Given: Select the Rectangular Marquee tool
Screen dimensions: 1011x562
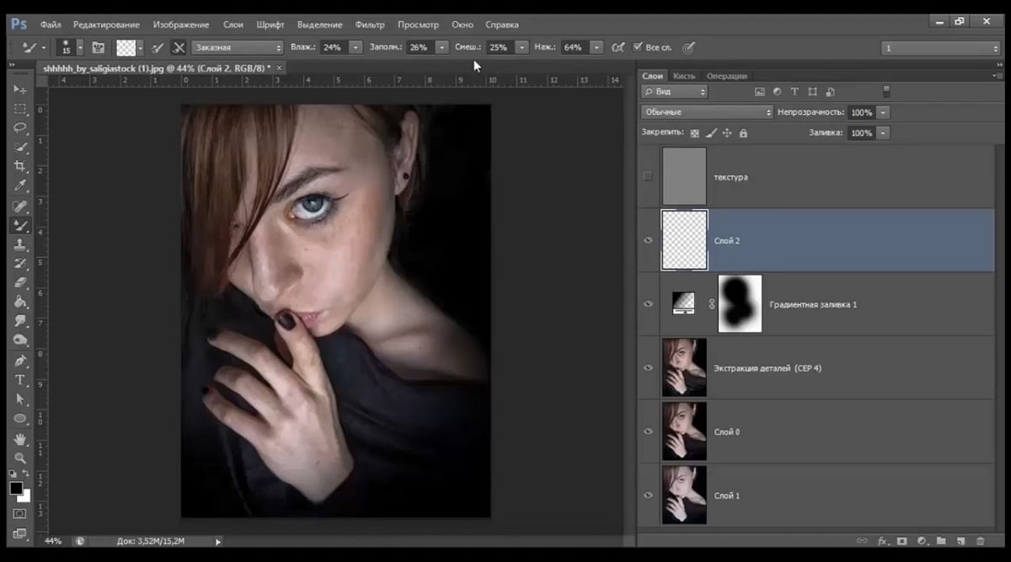Looking at the screenshot, I should point(20,109).
